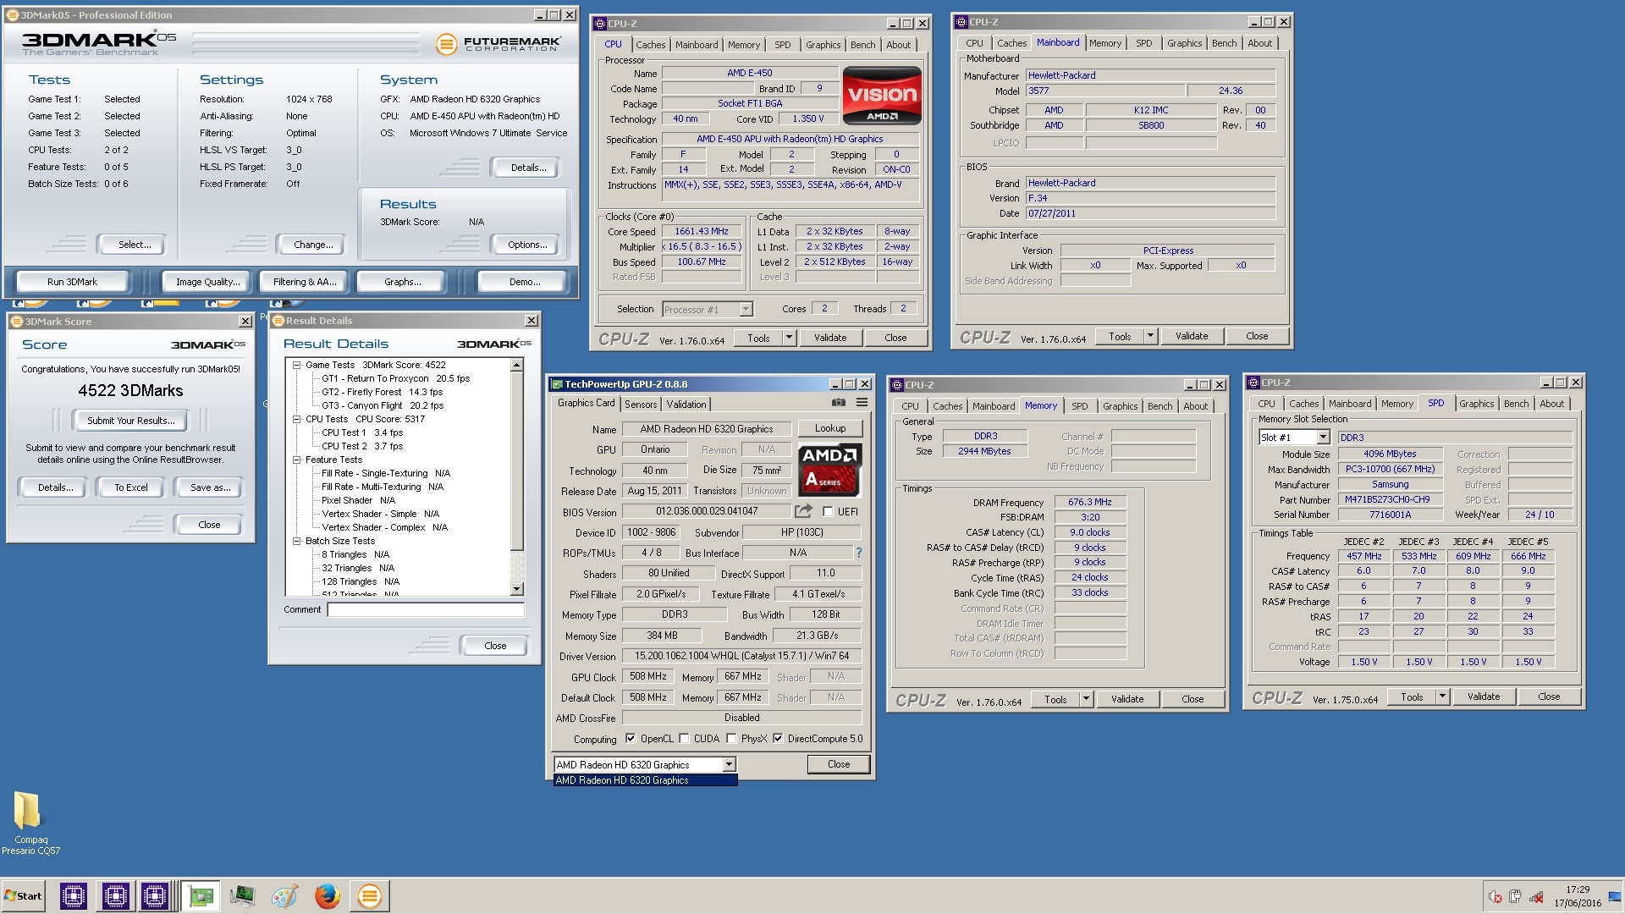Click the network tray icon
This screenshot has height=914, width=1625.
click(1535, 897)
